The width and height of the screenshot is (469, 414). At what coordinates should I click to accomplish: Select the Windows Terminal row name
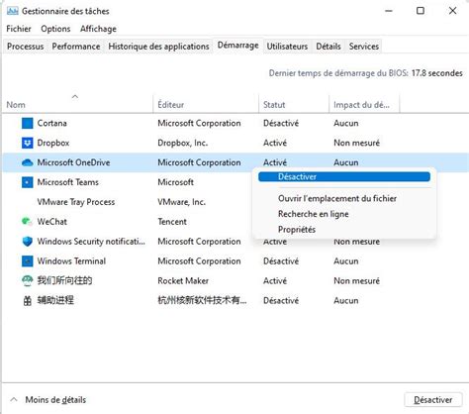pyautogui.click(x=71, y=261)
